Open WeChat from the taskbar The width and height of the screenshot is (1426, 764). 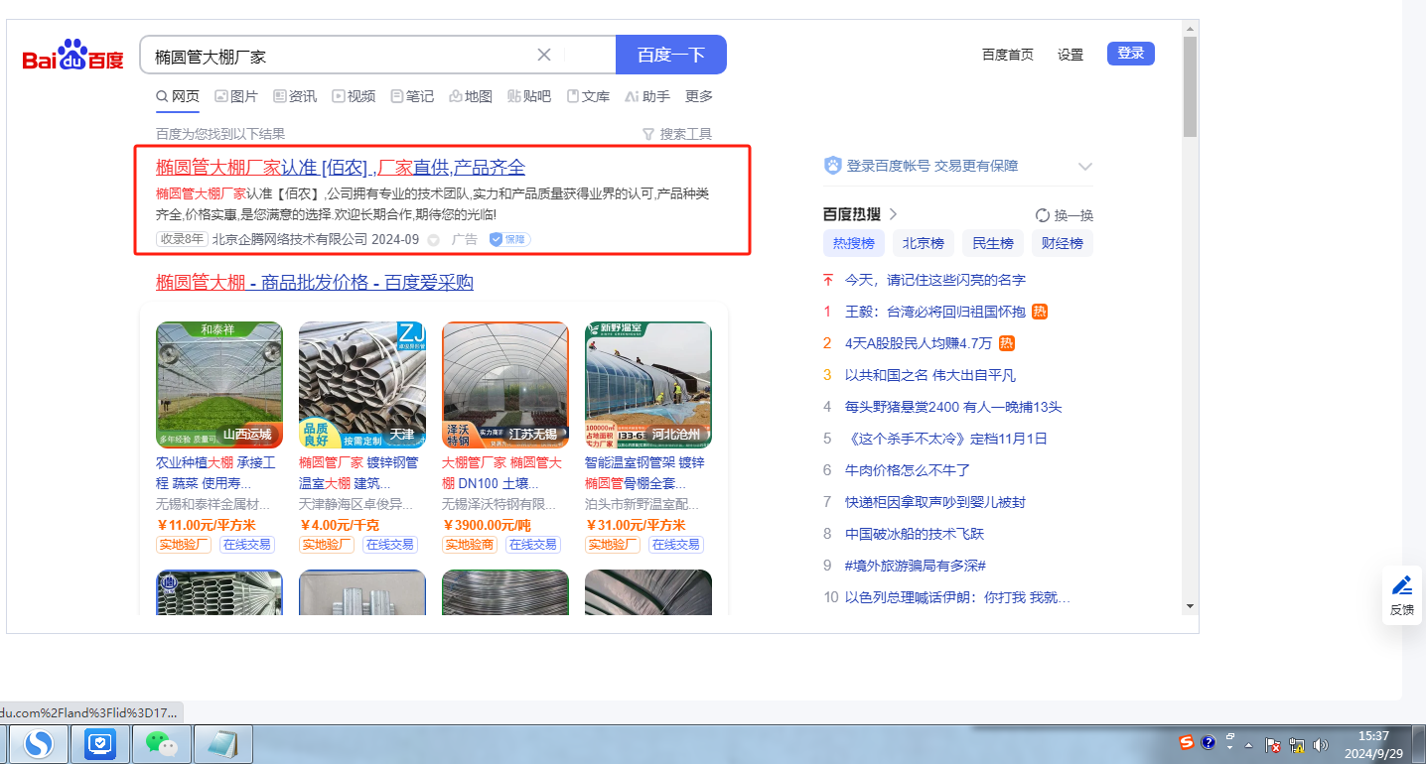162,742
